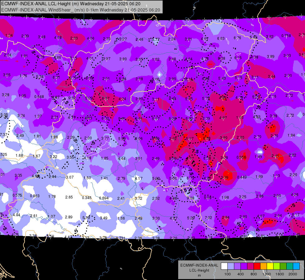Click the legend value label 100

[227, 274]
